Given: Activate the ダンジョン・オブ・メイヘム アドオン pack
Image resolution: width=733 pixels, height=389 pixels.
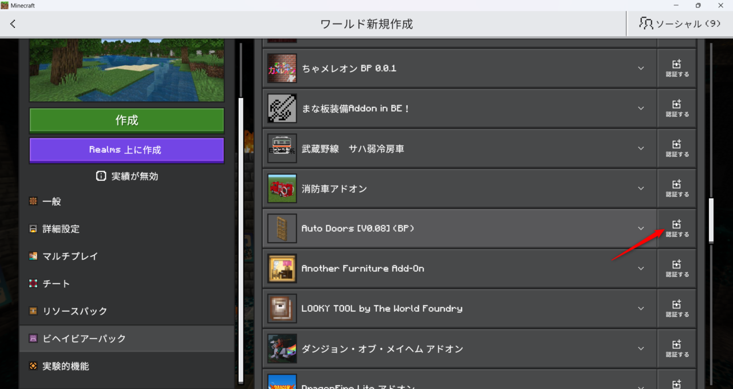Looking at the screenshot, I should tap(676, 348).
